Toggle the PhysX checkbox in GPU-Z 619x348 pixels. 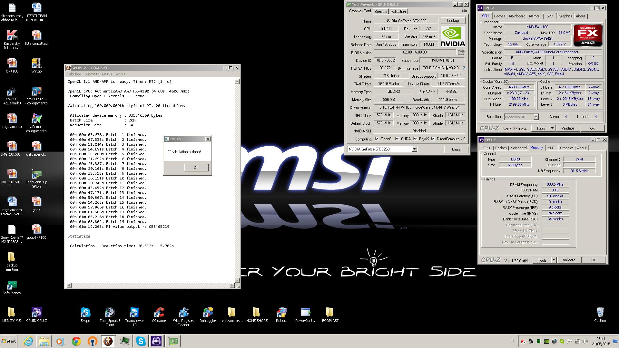[415, 139]
